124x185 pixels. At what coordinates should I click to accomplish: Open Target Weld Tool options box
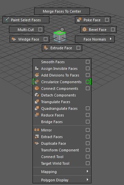[88, 163]
